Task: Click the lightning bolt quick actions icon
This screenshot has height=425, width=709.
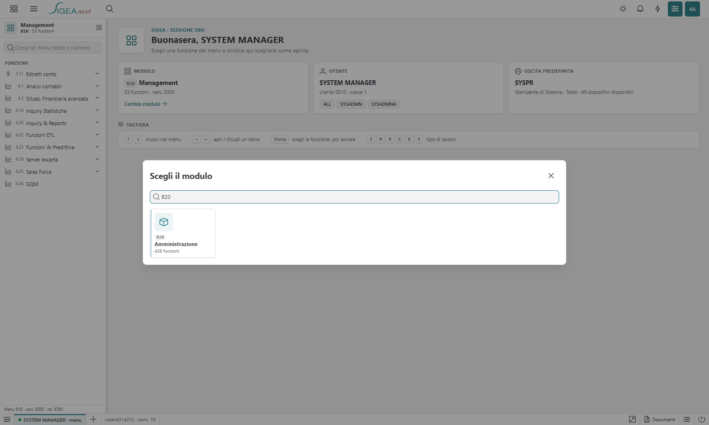Action: [657, 9]
